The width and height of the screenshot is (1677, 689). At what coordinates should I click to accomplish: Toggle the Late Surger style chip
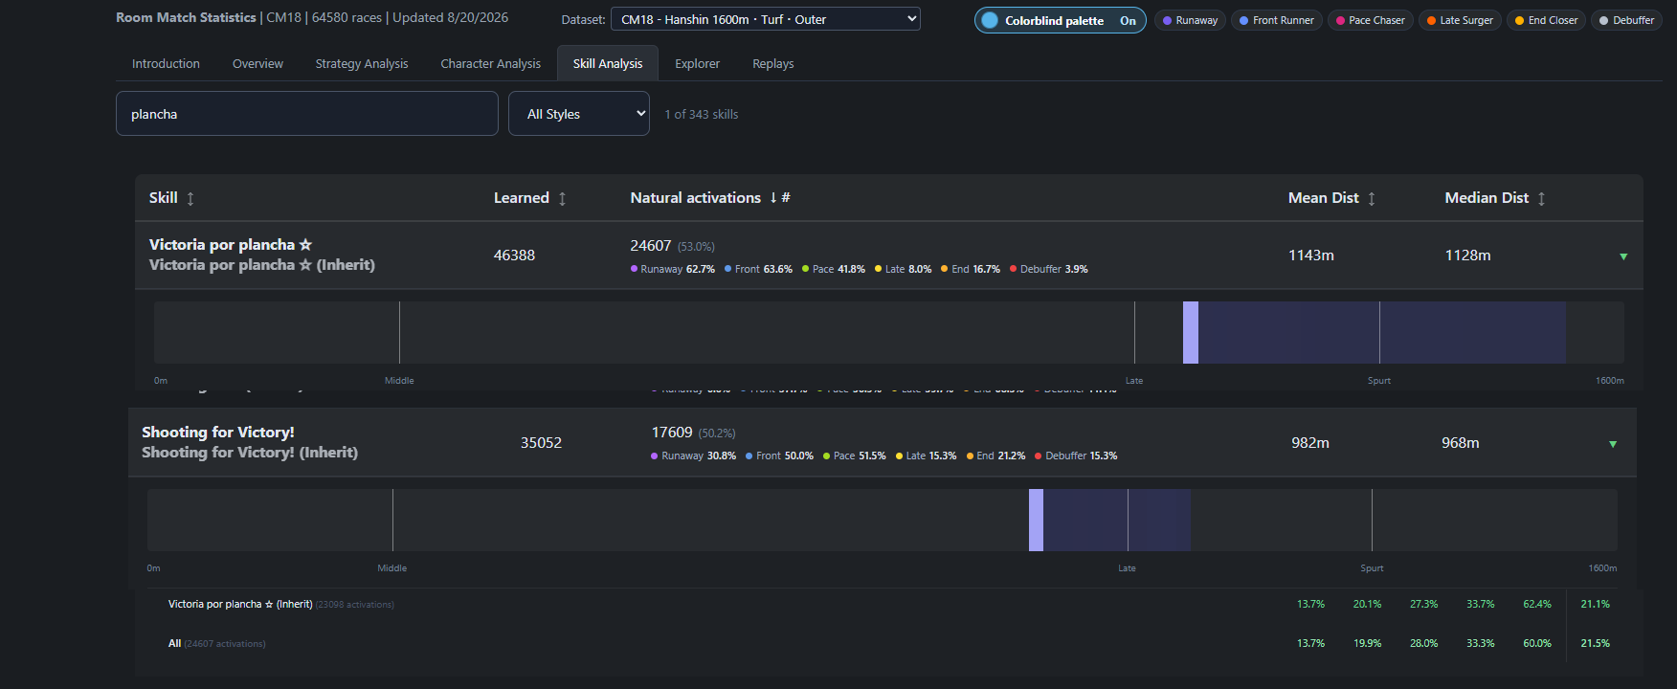point(1460,20)
